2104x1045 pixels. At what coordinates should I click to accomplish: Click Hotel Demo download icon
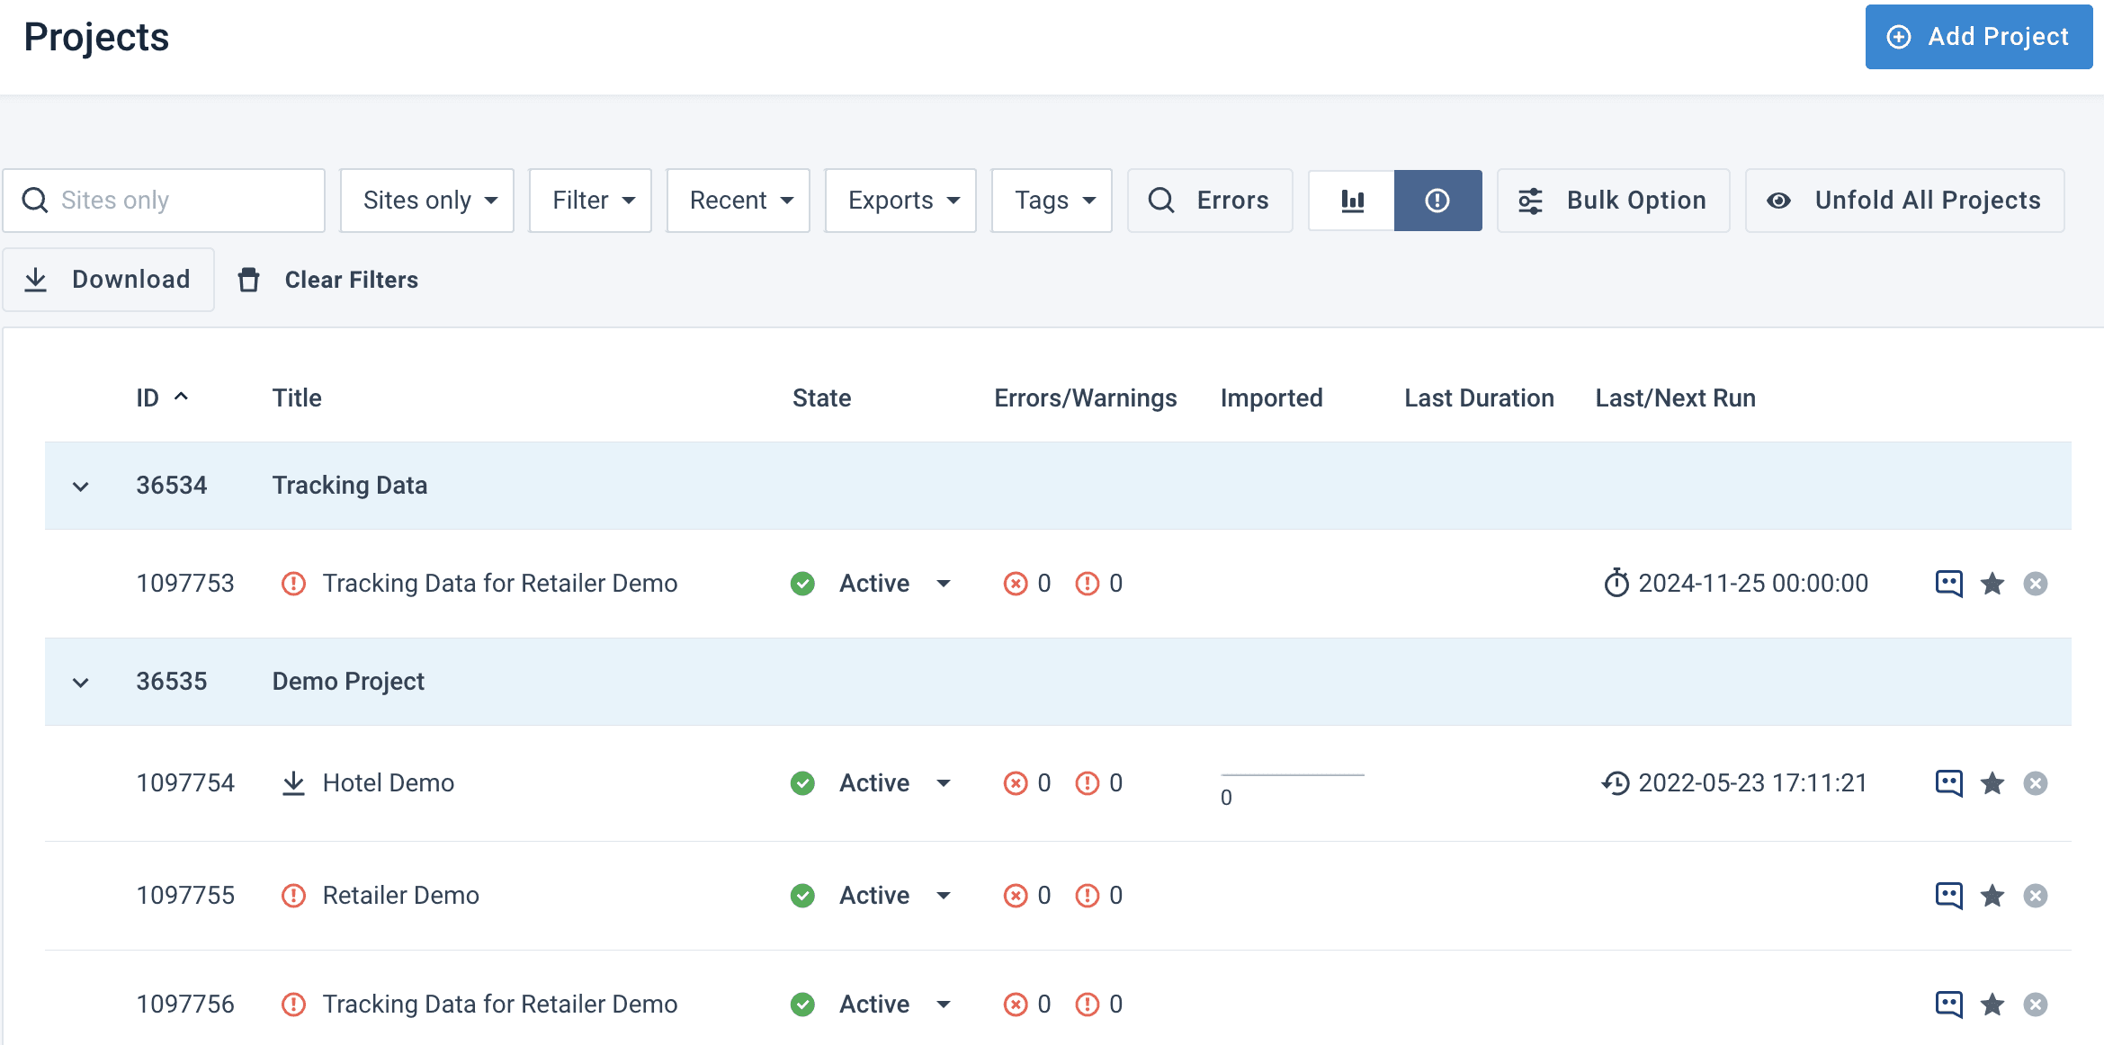293,783
